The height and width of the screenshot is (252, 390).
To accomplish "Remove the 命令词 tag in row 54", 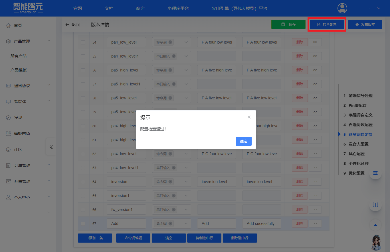I will click(170, 42).
